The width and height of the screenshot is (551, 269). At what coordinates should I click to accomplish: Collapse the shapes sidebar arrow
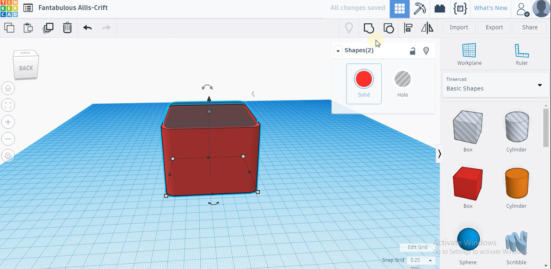click(439, 153)
